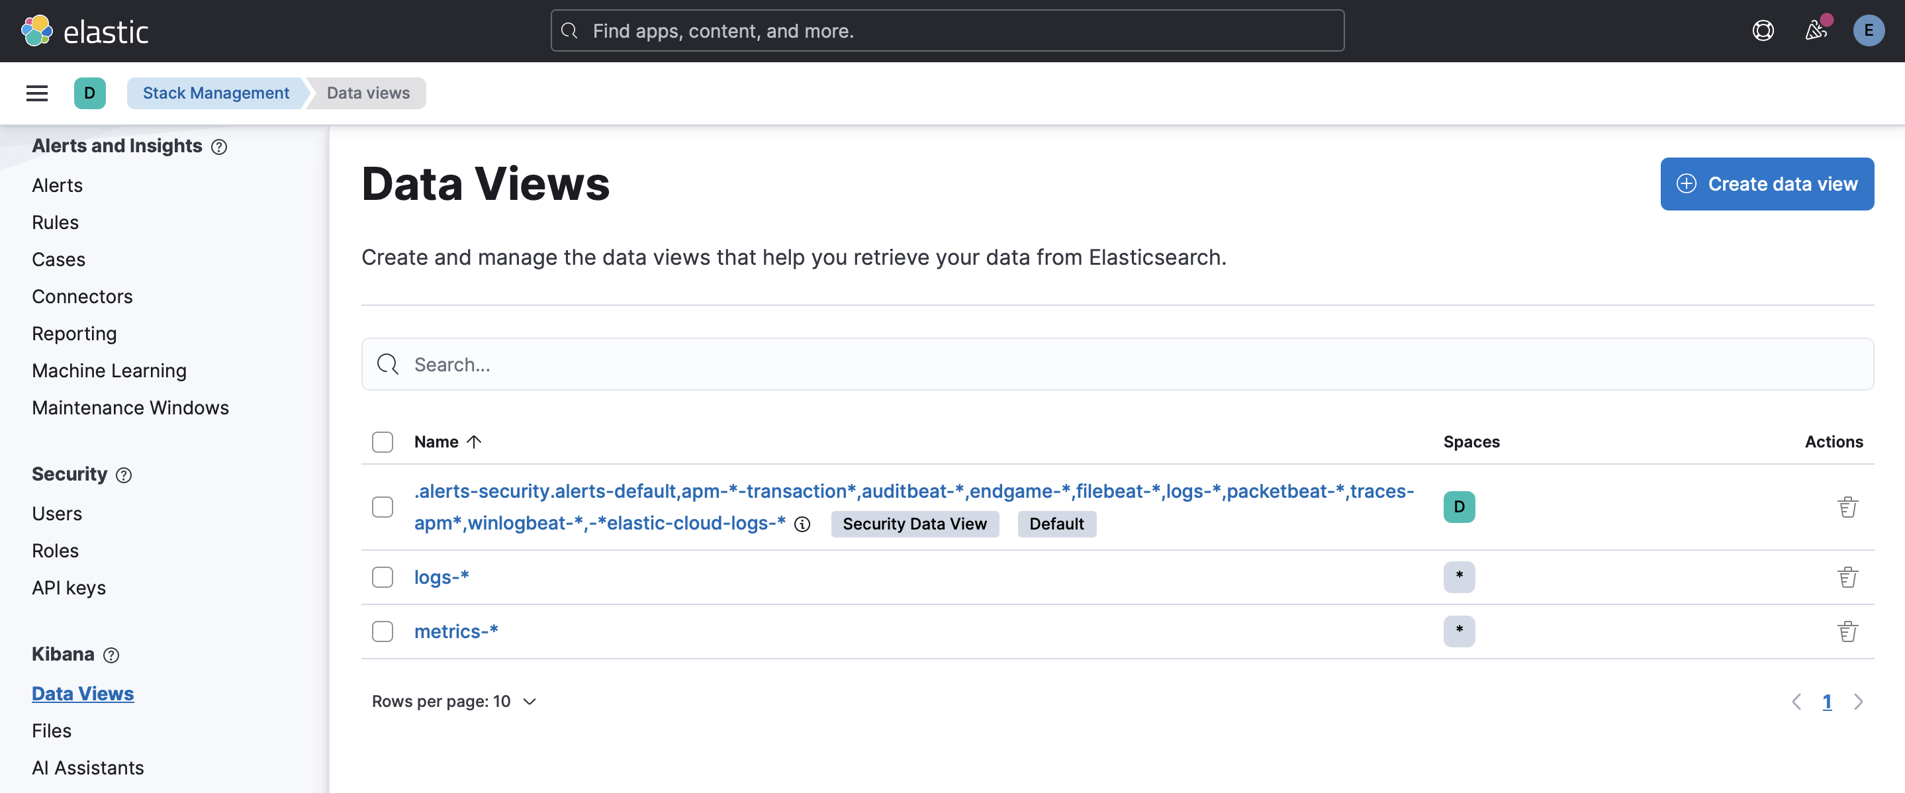
Task: Click the help lifebuoy icon
Action: (1763, 31)
